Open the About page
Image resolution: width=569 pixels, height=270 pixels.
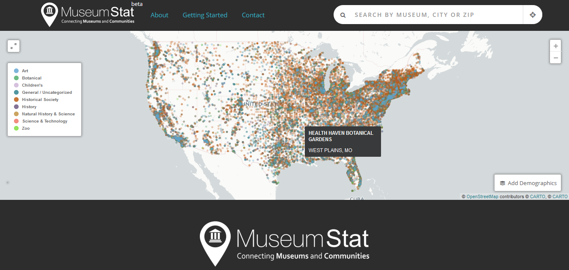click(x=159, y=15)
